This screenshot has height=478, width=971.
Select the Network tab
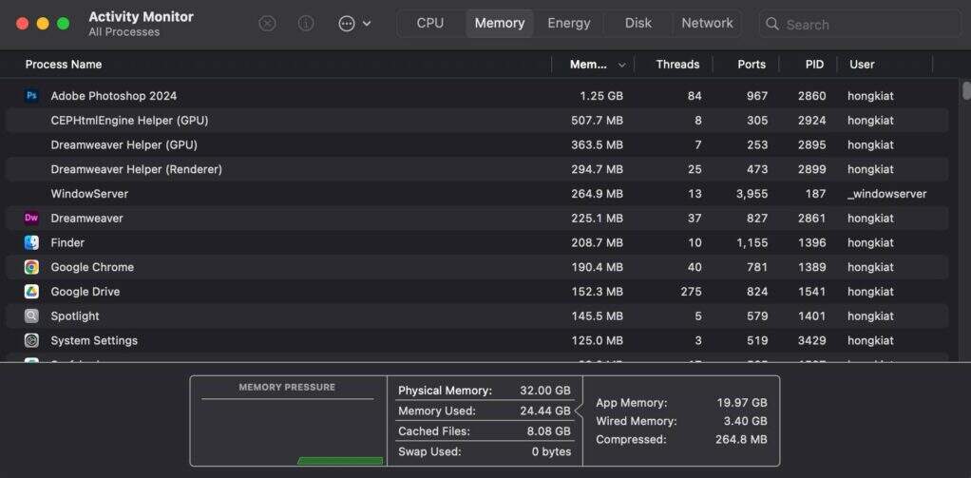pyautogui.click(x=707, y=24)
